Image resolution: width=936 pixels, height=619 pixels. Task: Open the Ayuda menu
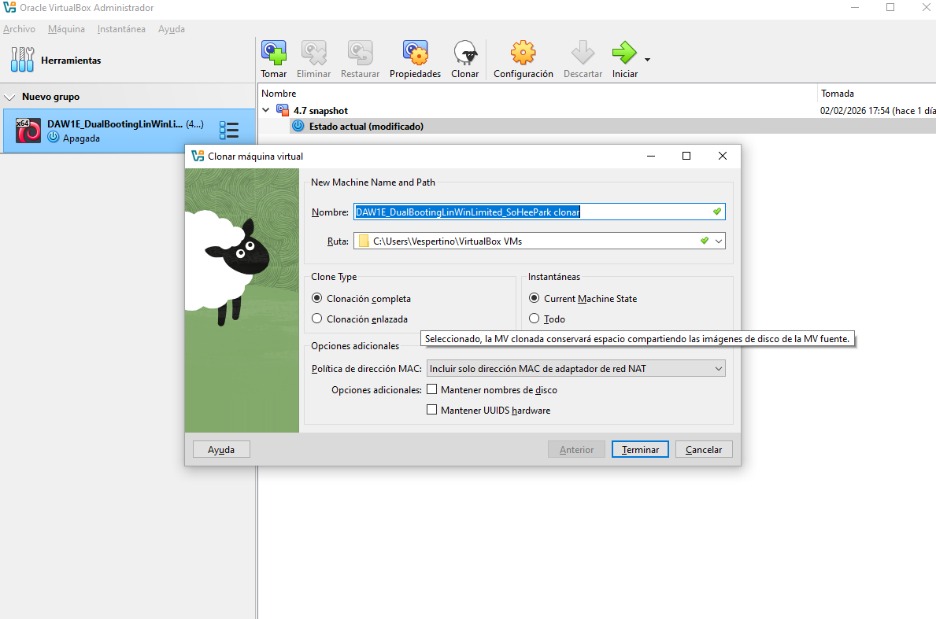tap(172, 28)
